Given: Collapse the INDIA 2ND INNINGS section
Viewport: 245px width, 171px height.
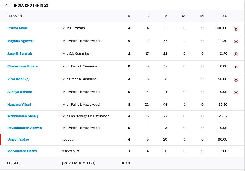Looking at the screenshot, I should 7,4.
